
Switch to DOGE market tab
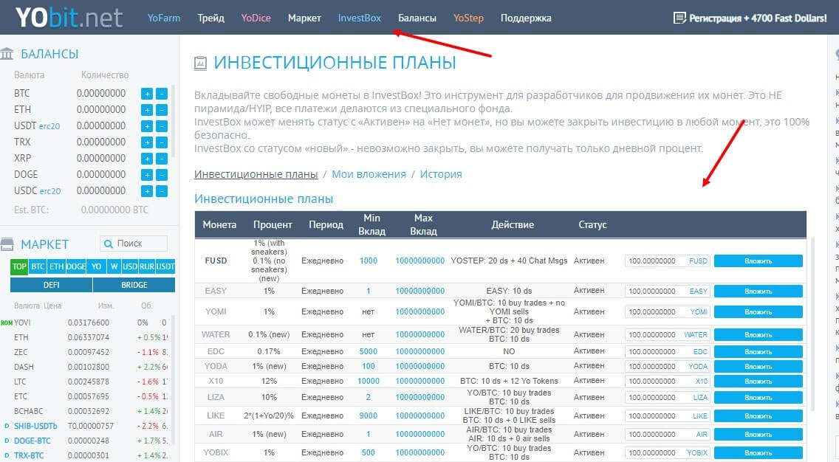tap(76, 266)
